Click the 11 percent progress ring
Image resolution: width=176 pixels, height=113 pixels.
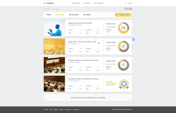(123, 65)
